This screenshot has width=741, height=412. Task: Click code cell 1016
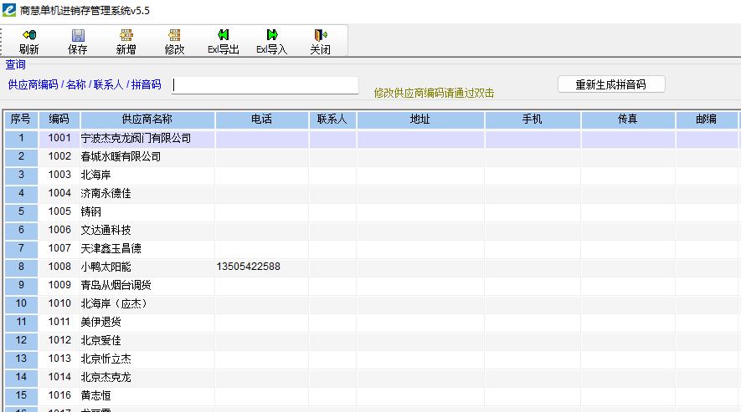pyautogui.click(x=59, y=395)
